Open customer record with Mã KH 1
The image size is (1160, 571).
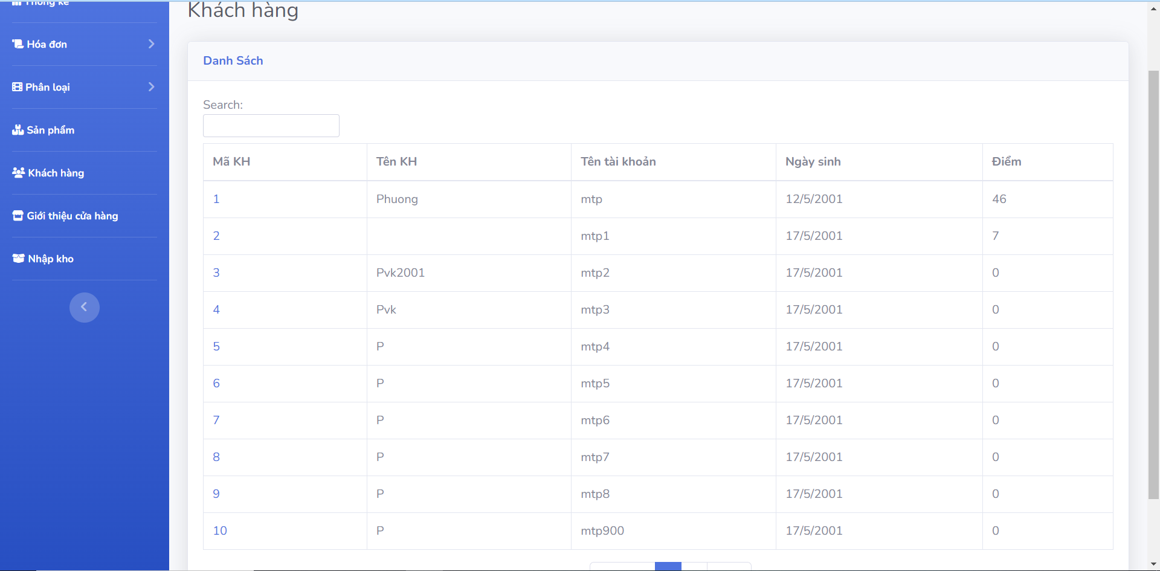pos(216,199)
